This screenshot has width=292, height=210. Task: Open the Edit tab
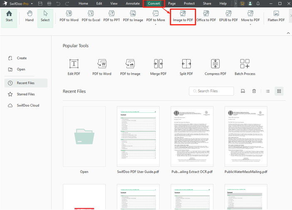pyautogui.click(x=99, y=4)
